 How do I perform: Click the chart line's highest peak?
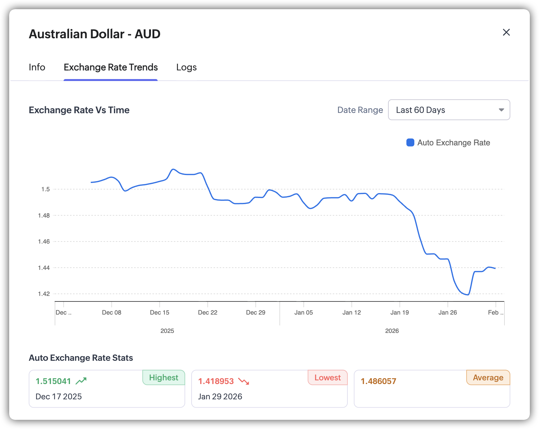tap(173, 169)
